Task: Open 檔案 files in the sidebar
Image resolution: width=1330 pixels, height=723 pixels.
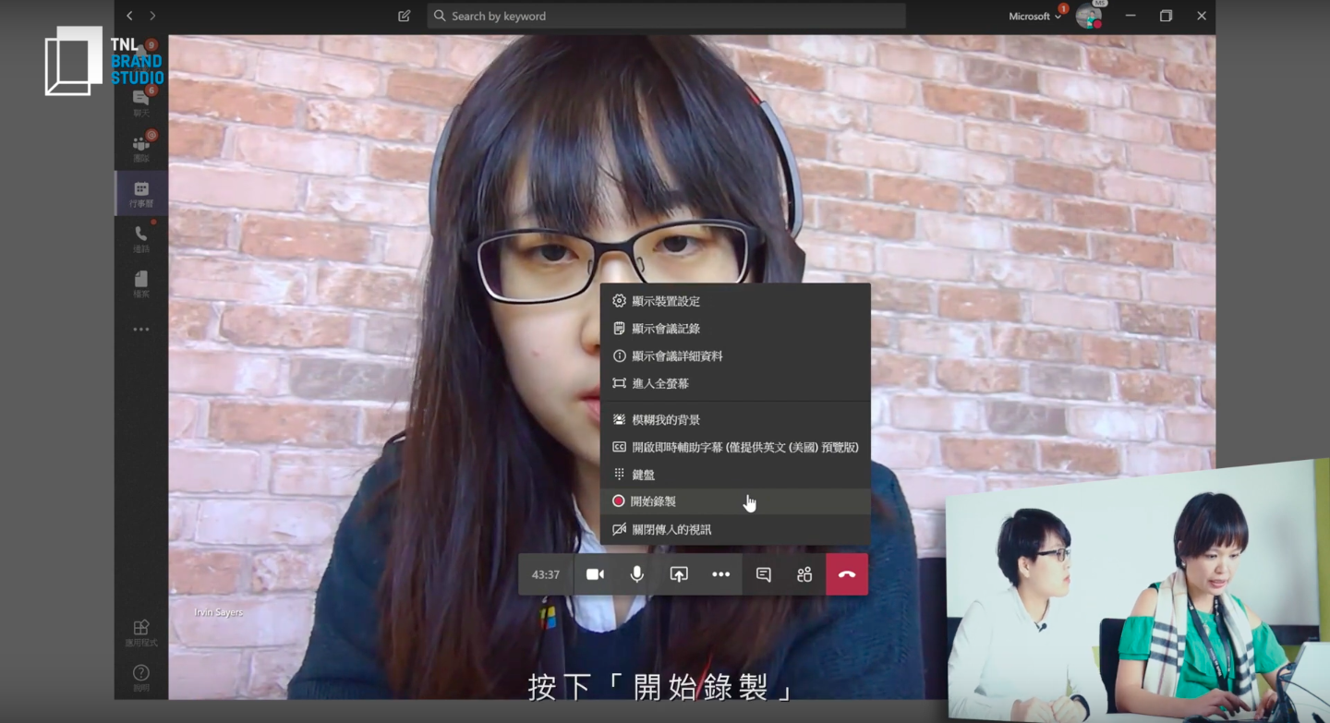Action: coord(141,283)
